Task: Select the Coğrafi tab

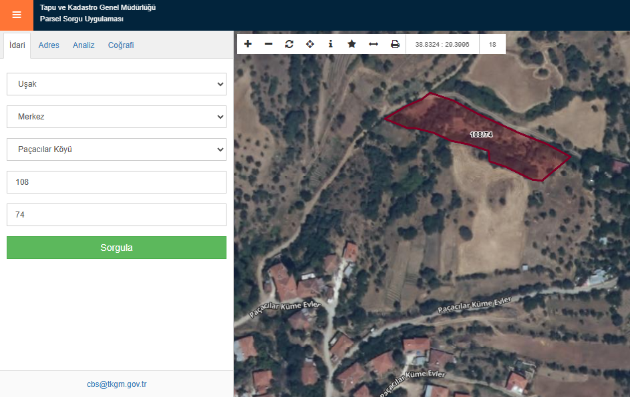Action: tap(121, 45)
